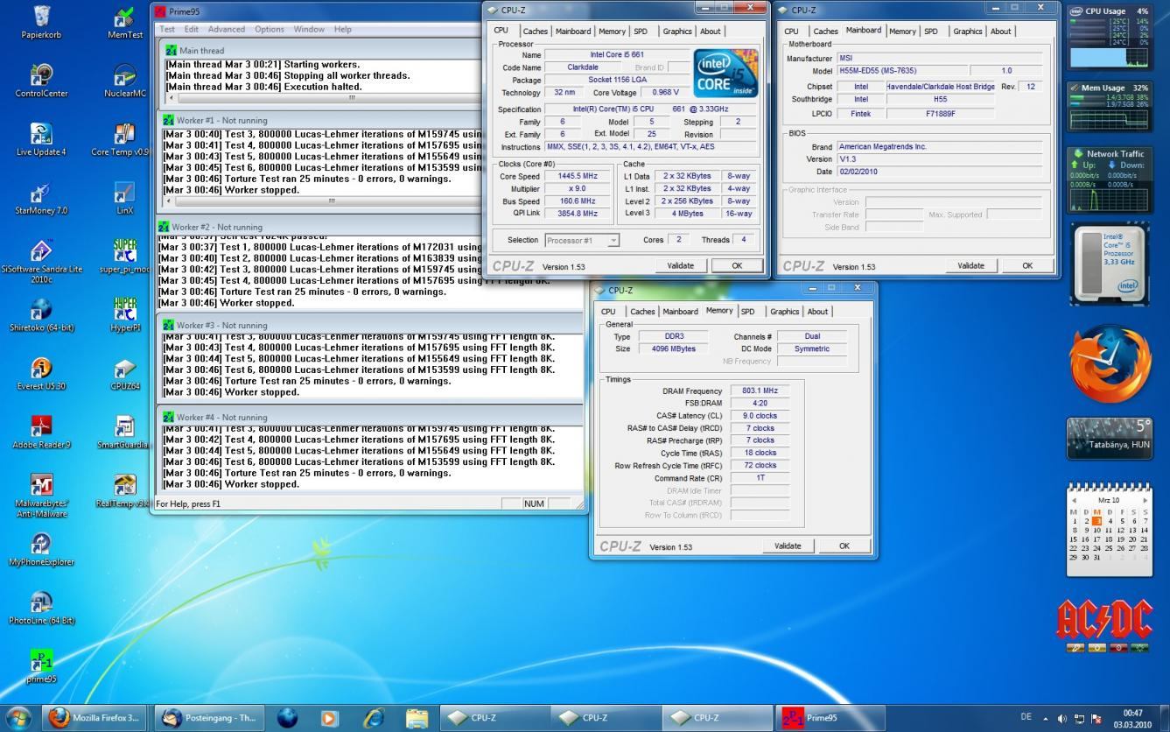Open the Advanced menu in Prime95
1170x732 pixels.
tap(227, 29)
